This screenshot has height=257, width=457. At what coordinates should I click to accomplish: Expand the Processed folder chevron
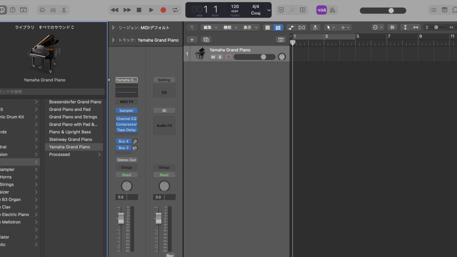99,155
